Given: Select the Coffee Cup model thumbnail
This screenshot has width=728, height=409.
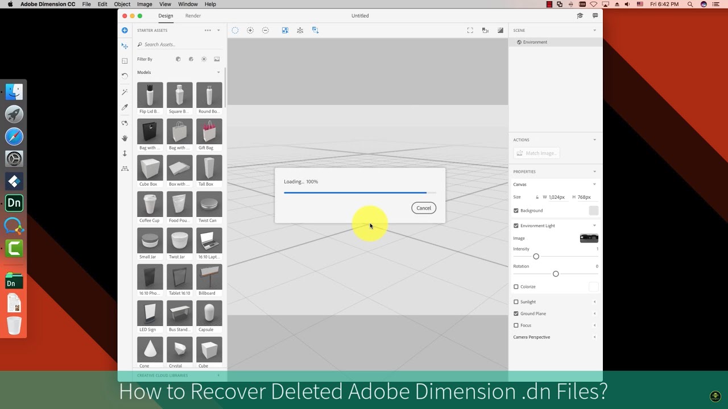Looking at the screenshot, I should pyautogui.click(x=150, y=204).
